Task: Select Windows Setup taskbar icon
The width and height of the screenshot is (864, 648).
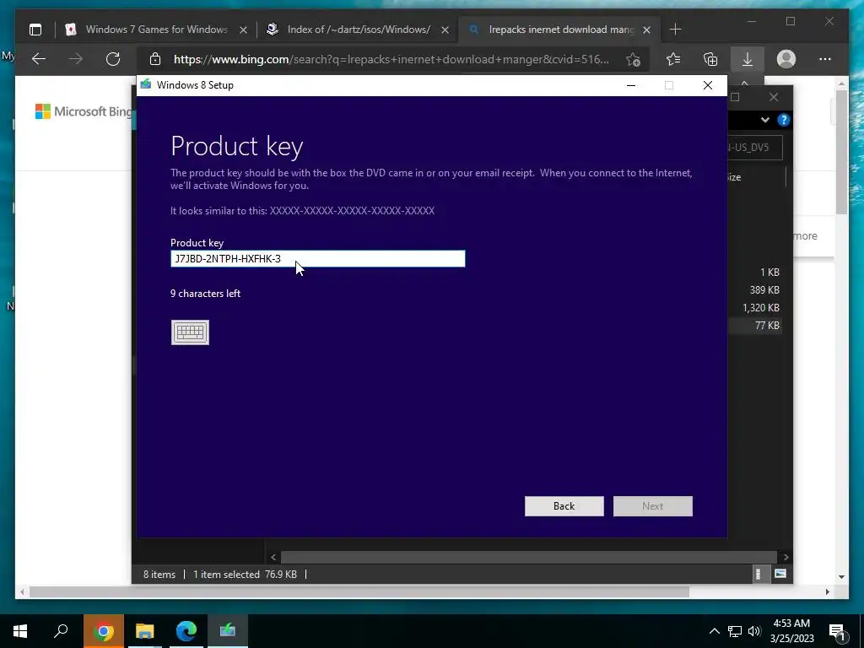Action: click(x=228, y=631)
